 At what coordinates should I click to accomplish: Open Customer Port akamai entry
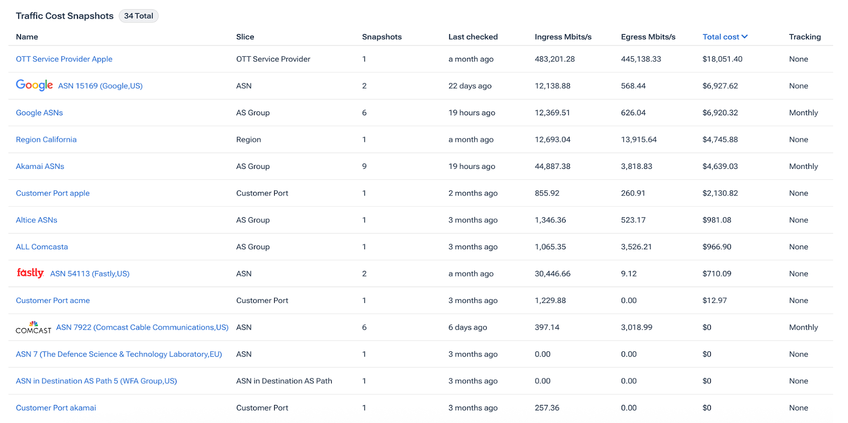(x=56, y=407)
